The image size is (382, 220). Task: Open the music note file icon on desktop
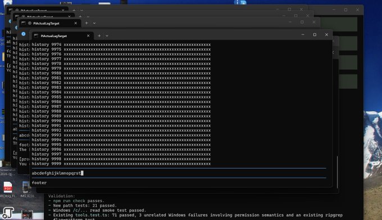click(x=8, y=213)
